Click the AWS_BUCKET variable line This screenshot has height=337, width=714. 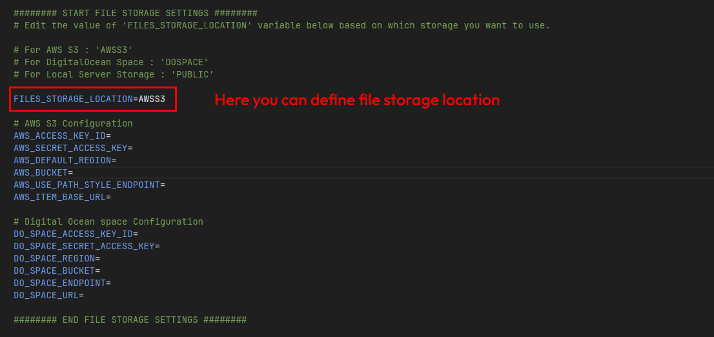pos(43,172)
